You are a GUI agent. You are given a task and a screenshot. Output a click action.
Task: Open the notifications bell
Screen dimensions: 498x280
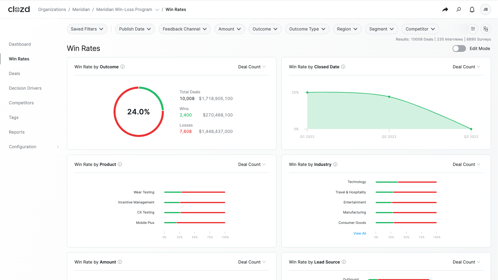click(472, 9)
